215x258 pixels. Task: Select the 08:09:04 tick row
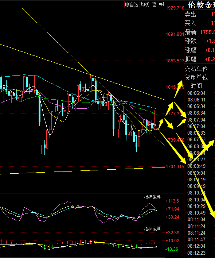pyautogui.click(x=196, y=173)
